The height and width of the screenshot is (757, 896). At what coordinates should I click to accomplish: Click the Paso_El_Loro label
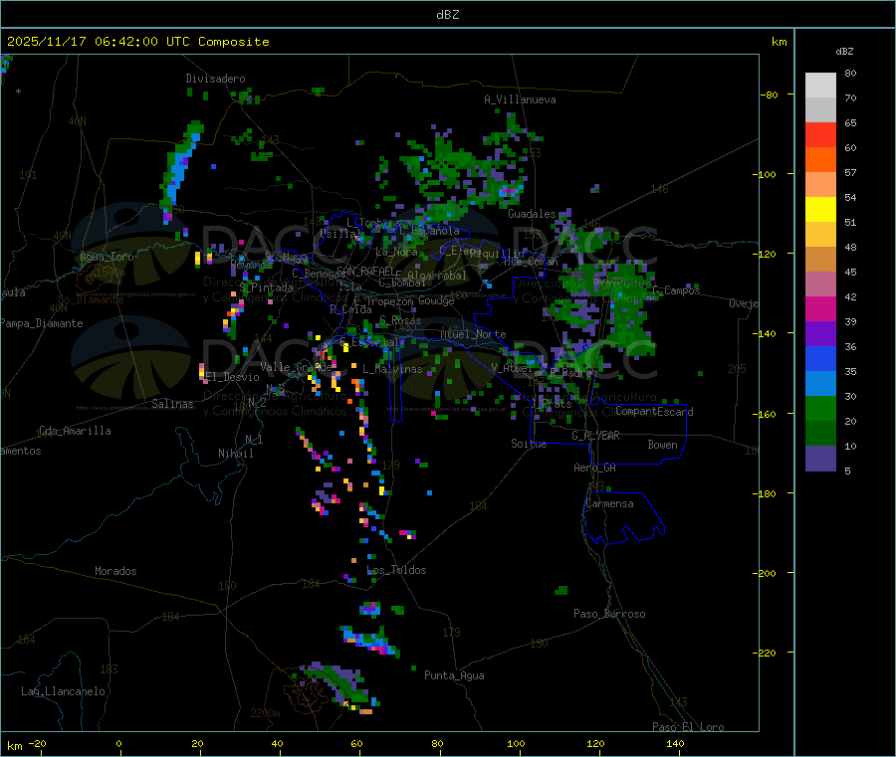[689, 727]
